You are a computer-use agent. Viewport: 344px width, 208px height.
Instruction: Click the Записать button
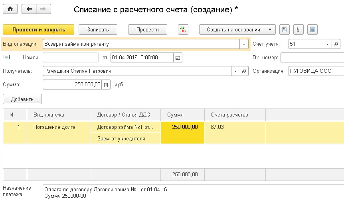tap(98, 29)
